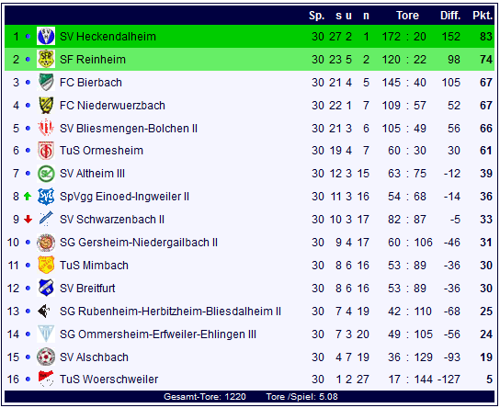Screen dimensions: 500x408
Task: Click the SpVgg Einoed-Ingweiler II blue crest
Action: point(46,197)
